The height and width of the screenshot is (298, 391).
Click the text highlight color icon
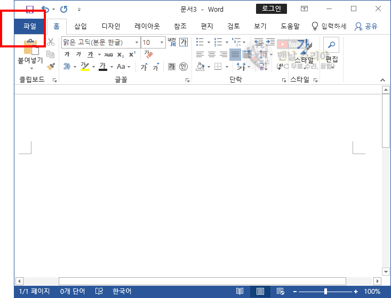tap(84, 67)
